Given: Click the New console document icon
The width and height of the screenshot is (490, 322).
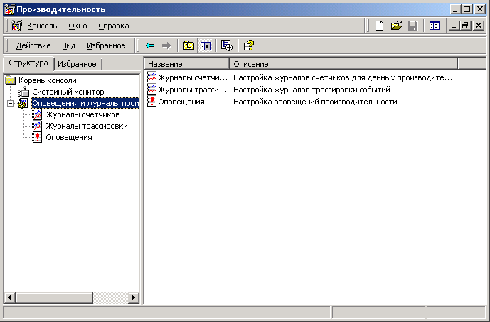Looking at the screenshot, I should point(379,26).
